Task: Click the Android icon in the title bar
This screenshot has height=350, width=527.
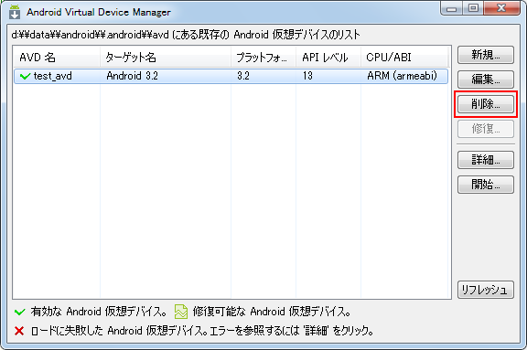Action: [x=15, y=12]
